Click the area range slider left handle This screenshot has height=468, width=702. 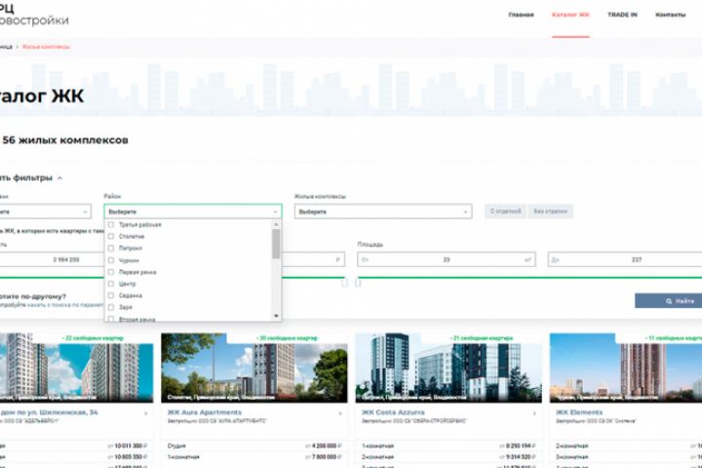pos(358,282)
